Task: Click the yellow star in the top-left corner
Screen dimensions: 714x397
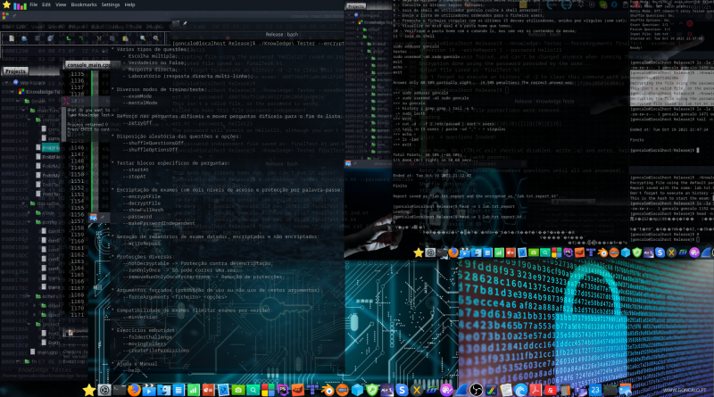Action: (x=7, y=4)
